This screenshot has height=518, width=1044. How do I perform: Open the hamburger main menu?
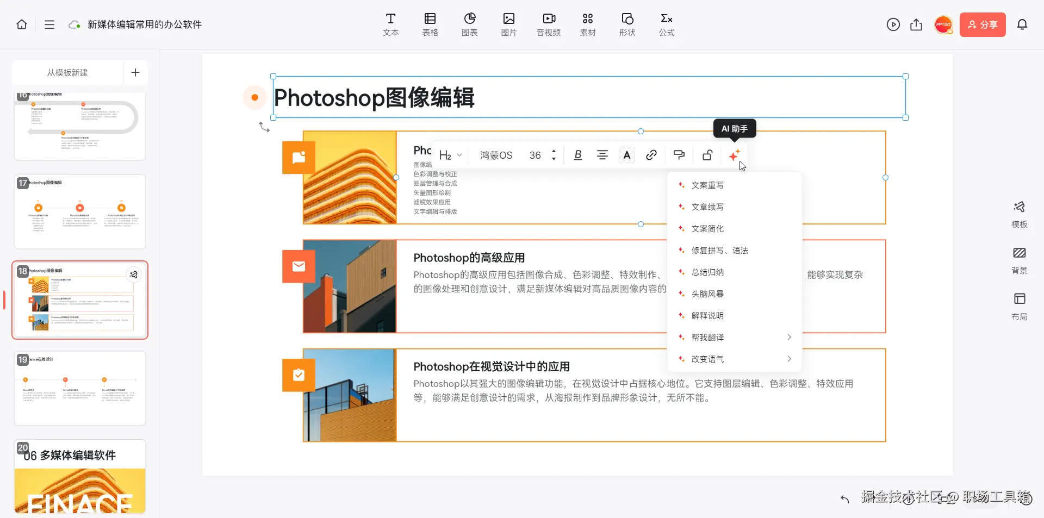[49, 24]
